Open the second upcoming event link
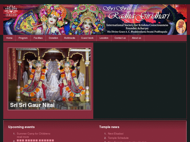 pos(35,140)
